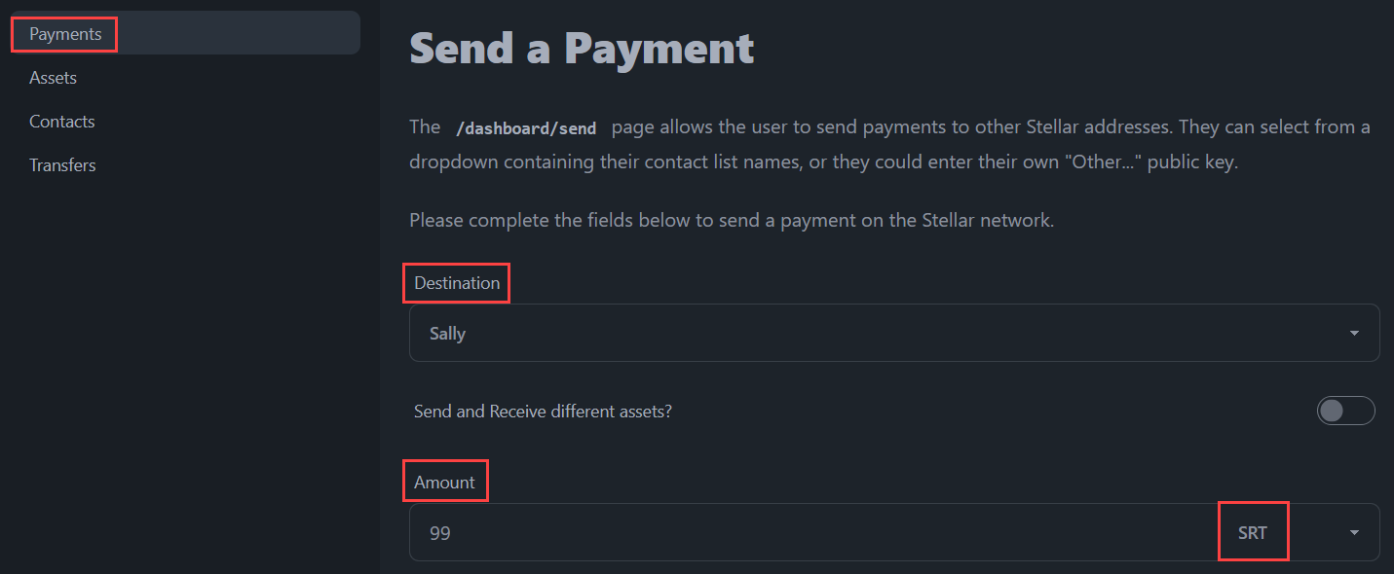Navigate to the Assets section
Screen dimensions: 1394x574
point(53,77)
